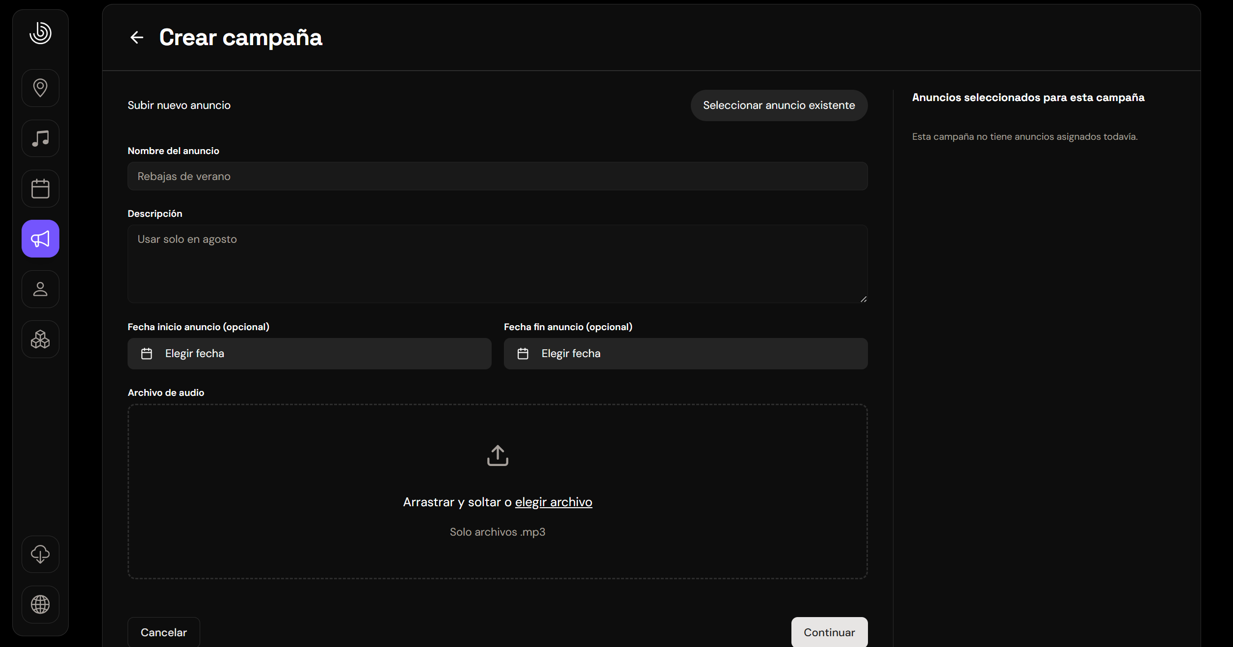Go back using the arrow beside Crear campaña
The image size is (1233, 647).
click(137, 37)
